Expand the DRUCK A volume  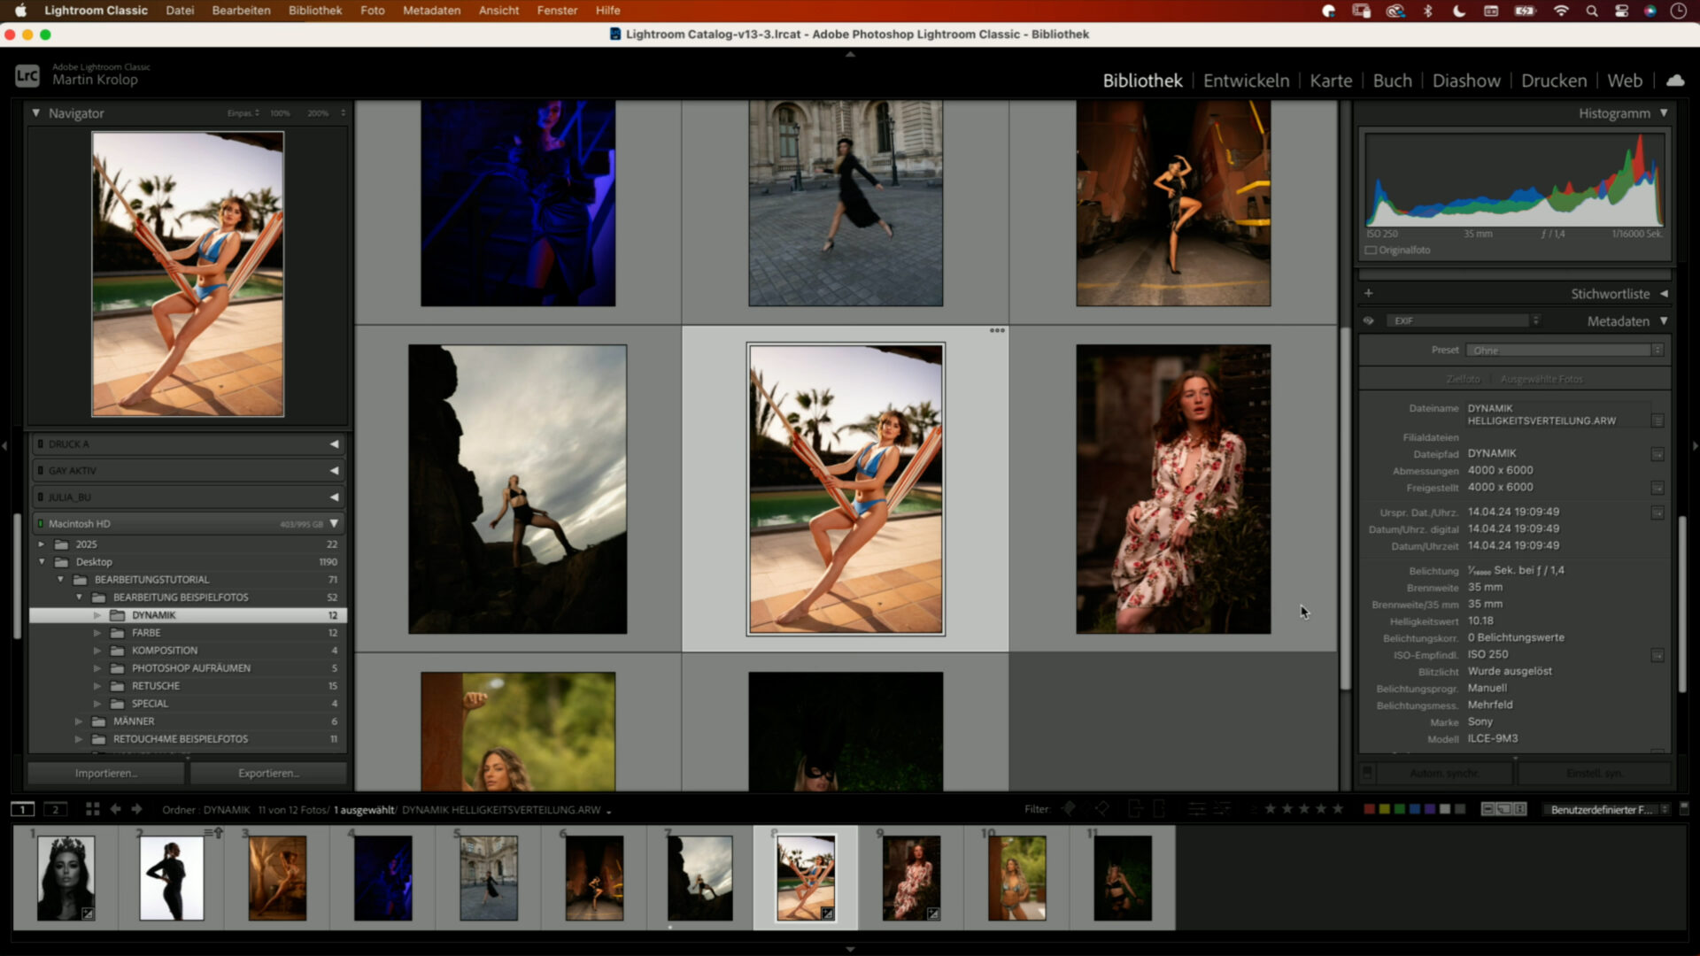click(335, 444)
